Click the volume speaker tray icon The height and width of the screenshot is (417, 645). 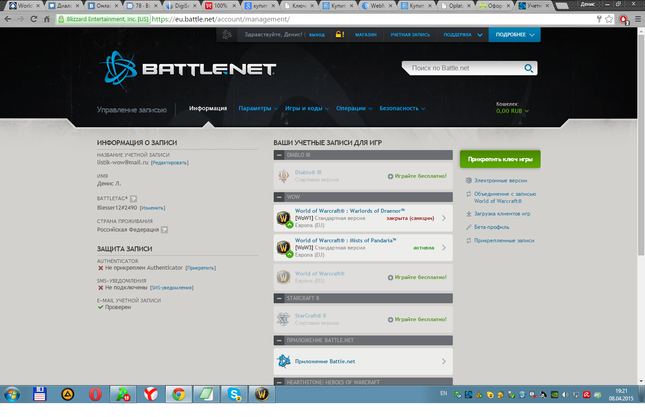[565, 395]
